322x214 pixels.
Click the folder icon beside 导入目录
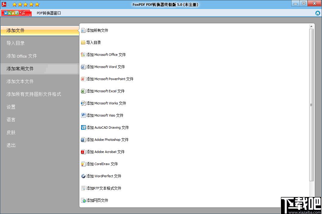coord(83,42)
